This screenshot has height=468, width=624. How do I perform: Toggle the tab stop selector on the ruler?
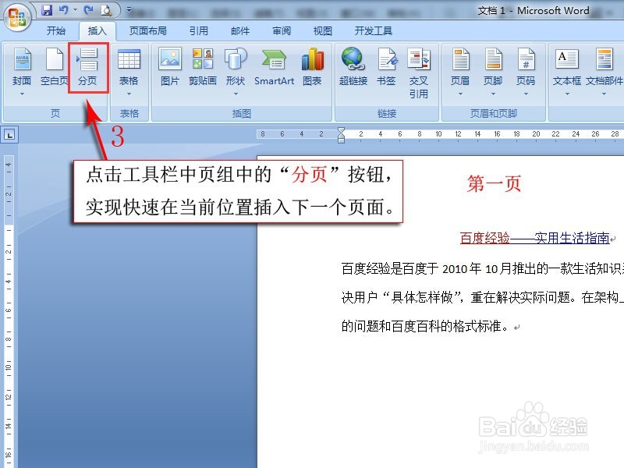tap(9, 134)
